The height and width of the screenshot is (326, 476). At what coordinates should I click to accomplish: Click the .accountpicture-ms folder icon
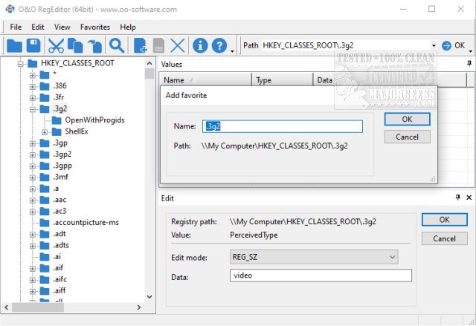45,223
